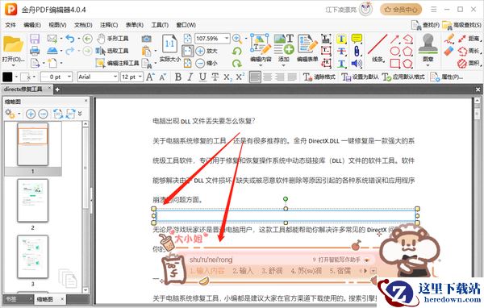Click the rotate counterclockwise green arrow
This screenshot has height=308, width=484.
[236, 51]
